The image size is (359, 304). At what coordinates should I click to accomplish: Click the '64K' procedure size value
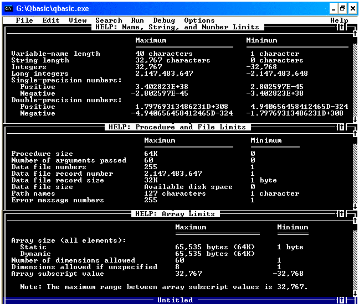point(151,154)
